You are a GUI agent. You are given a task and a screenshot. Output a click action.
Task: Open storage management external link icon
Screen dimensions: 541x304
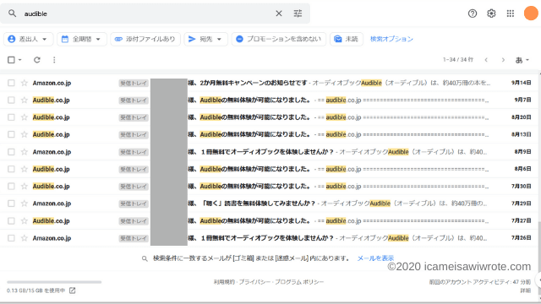pyautogui.click(x=72, y=290)
